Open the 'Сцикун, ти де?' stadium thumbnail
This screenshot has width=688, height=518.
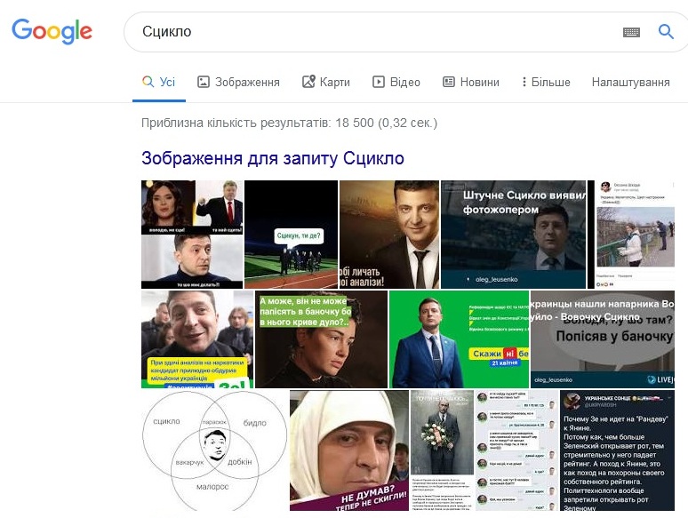[291, 234]
